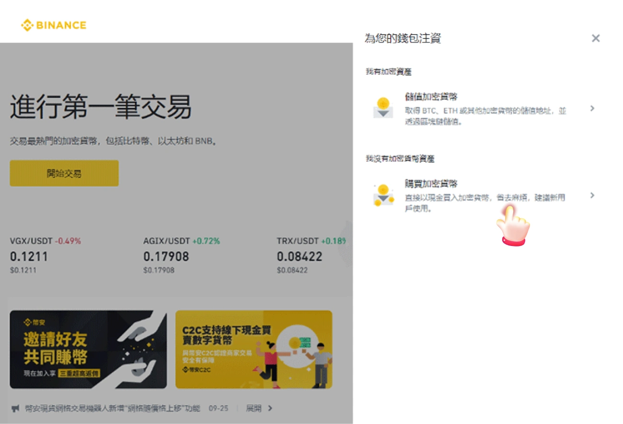This screenshot has width=623, height=424.
Task: Click the 開始交易 button
Action: (64, 173)
